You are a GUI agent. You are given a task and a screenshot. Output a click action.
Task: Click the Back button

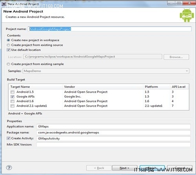point(99,168)
